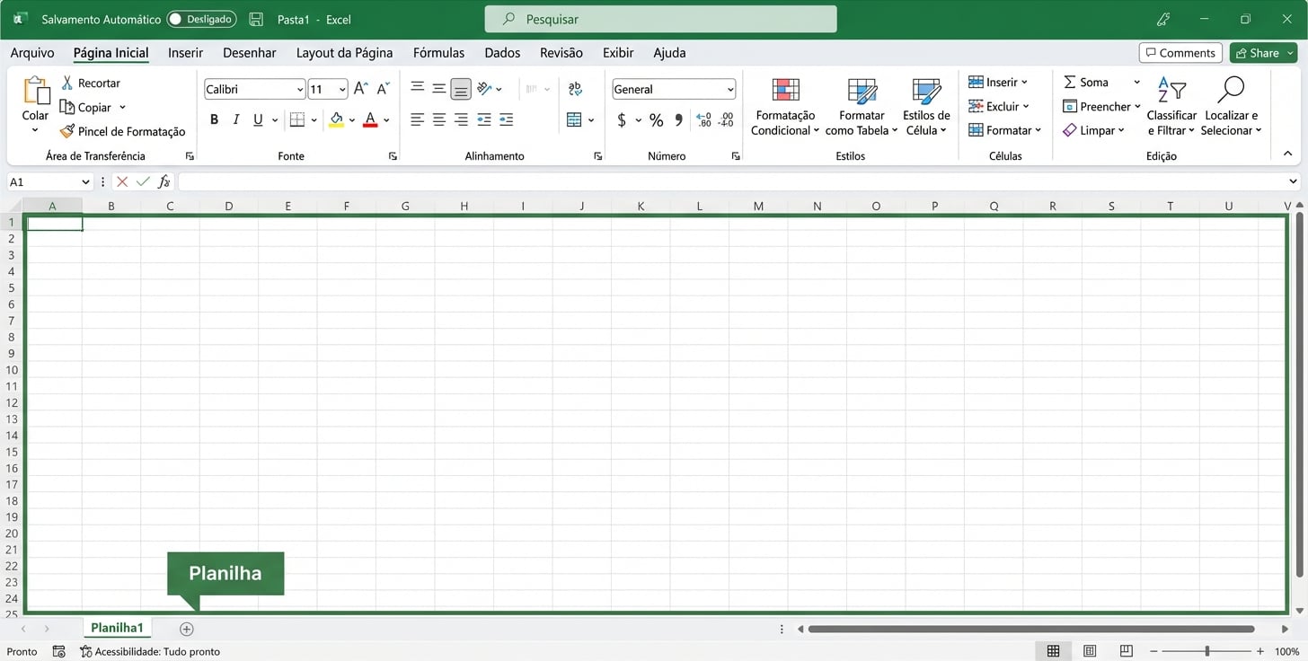The image size is (1308, 661).
Task: Open font name Calibri dropdown
Action: click(x=300, y=89)
